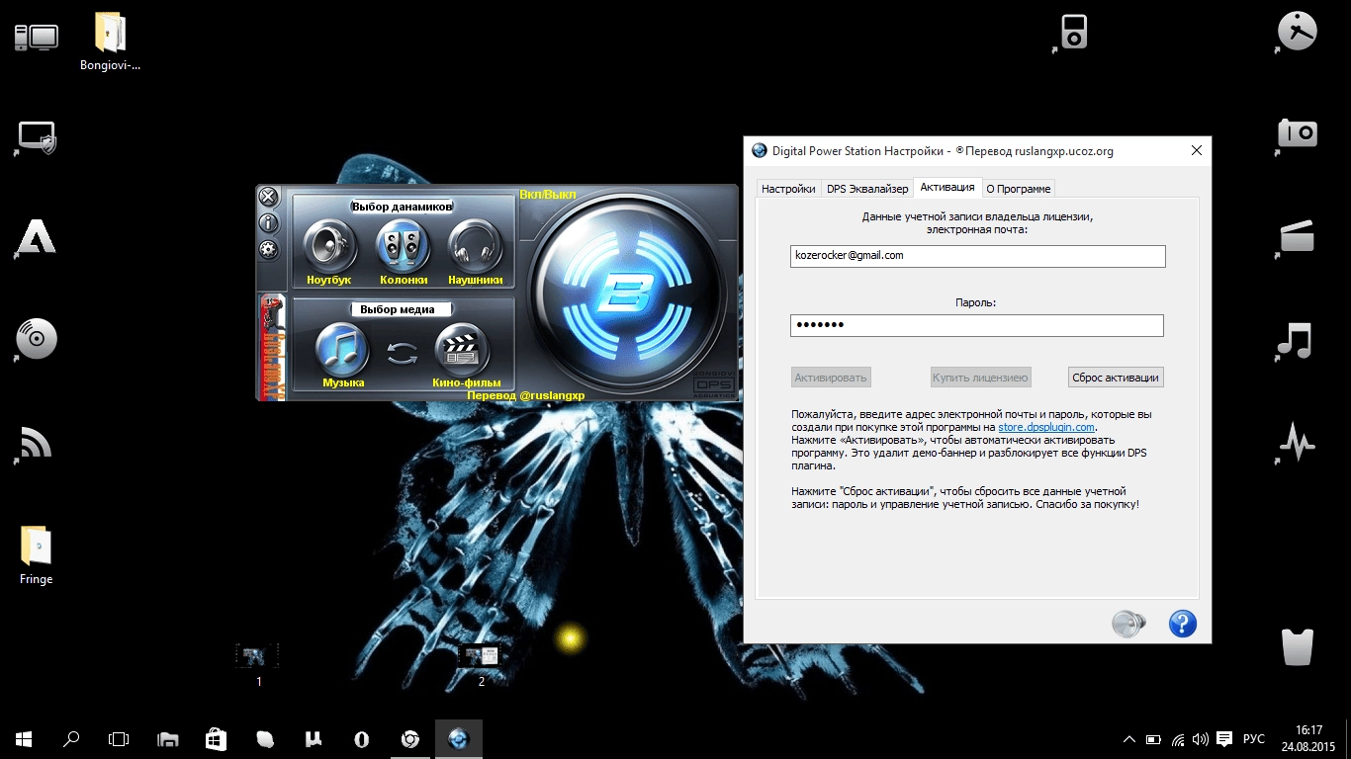The height and width of the screenshot is (759, 1351).
Task: Close the DPS widget with X icon
Action: click(x=269, y=197)
